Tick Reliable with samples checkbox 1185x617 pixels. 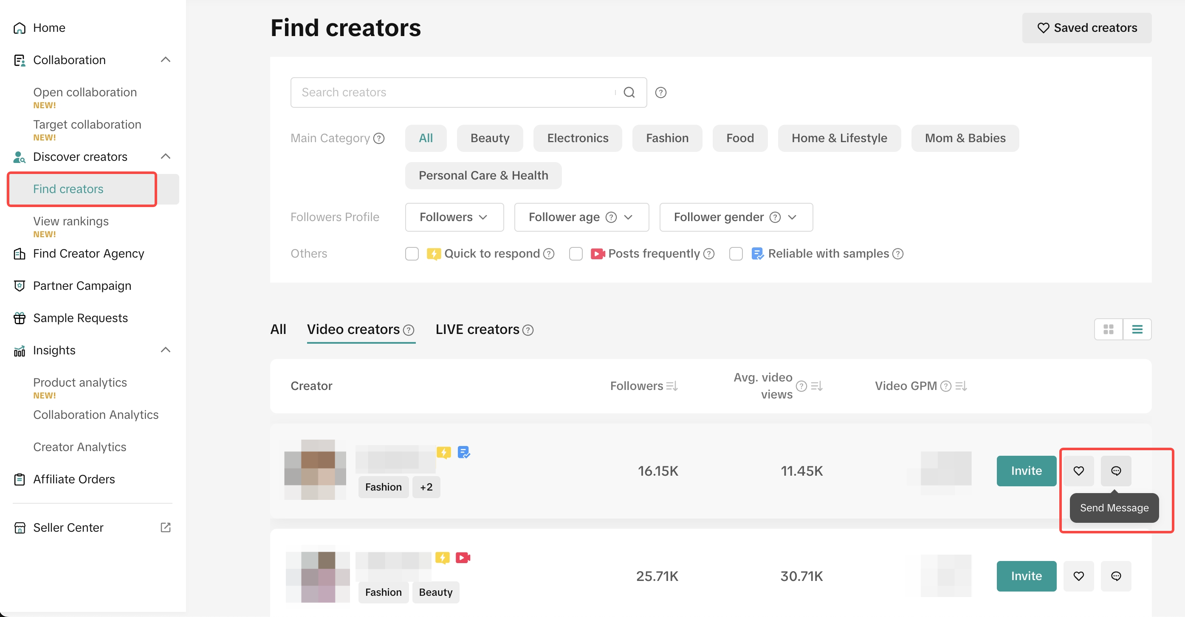(x=736, y=254)
